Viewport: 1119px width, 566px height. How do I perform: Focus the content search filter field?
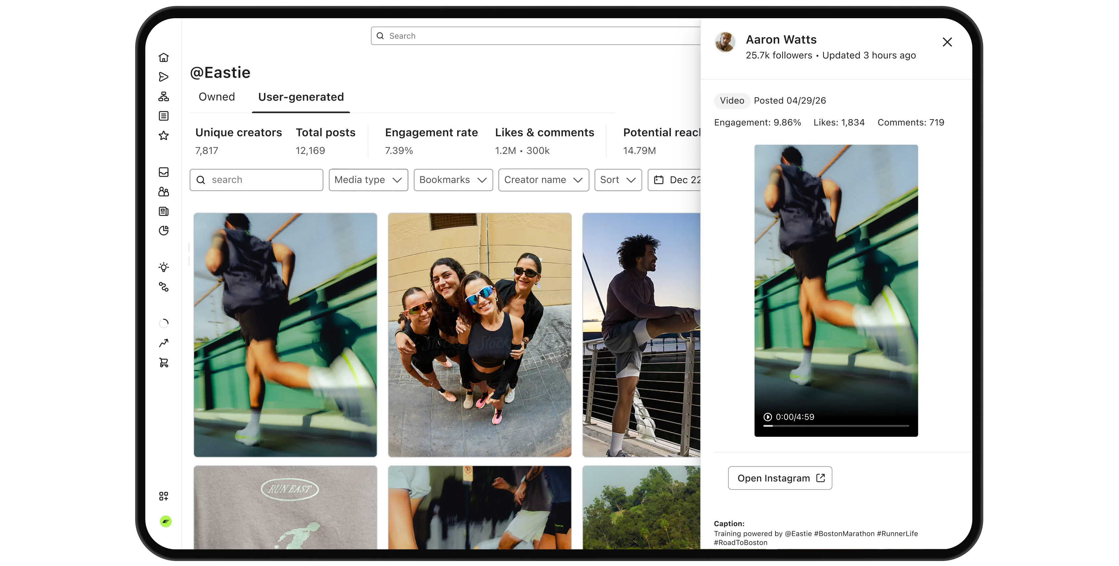256,180
